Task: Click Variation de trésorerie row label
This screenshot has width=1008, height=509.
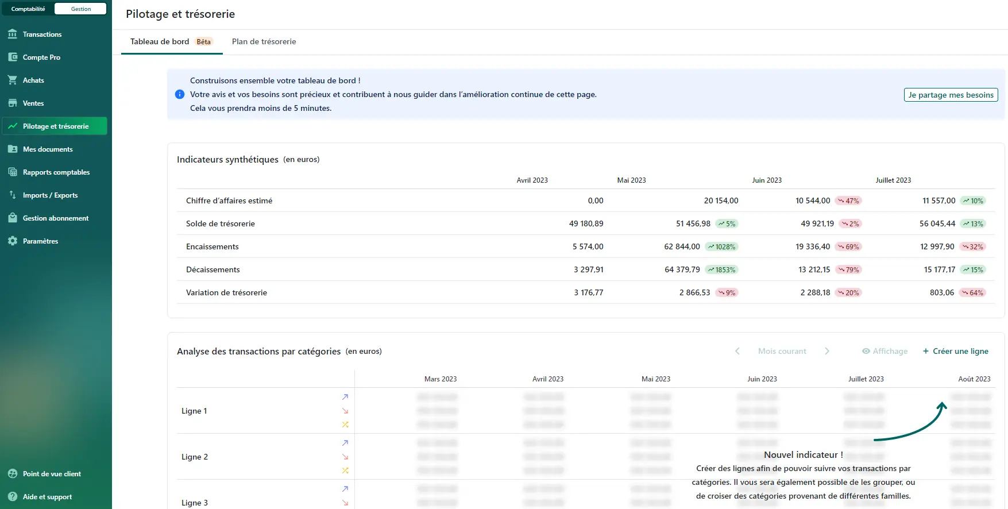Action: 226,292
